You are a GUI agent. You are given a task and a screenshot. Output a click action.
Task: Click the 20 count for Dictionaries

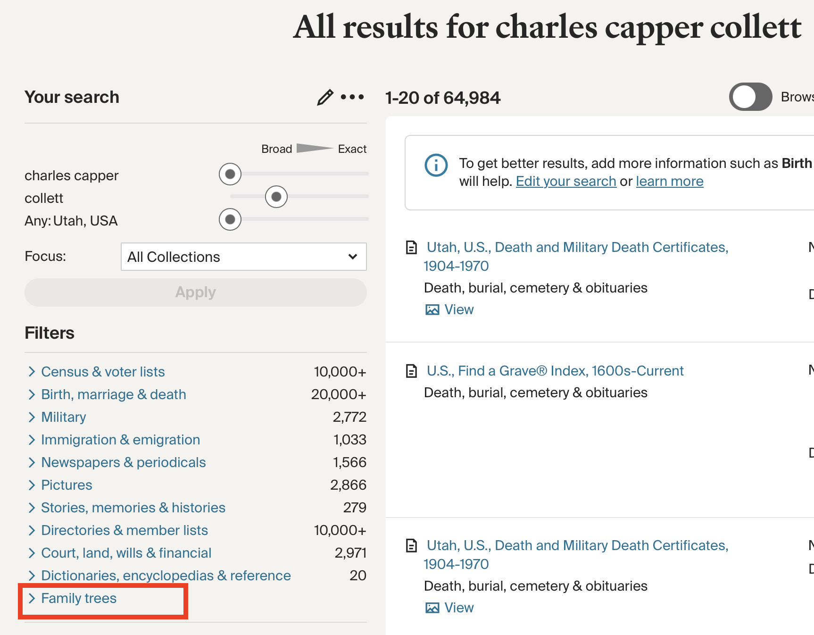[358, 576]
